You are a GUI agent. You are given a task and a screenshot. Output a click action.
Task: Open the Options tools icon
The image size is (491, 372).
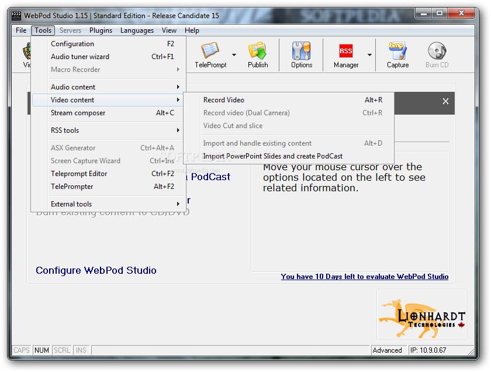click(302, 55)
